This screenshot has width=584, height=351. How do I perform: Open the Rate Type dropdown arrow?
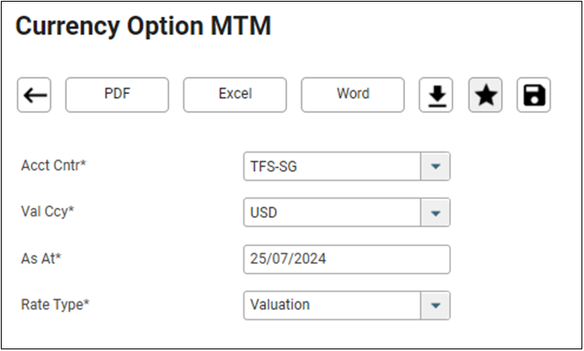[435, 306]
